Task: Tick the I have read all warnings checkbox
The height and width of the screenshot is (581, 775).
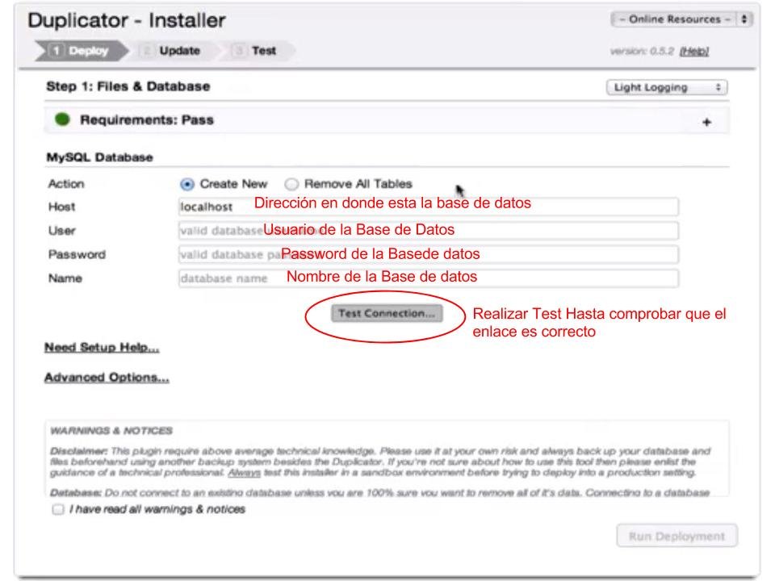Action: 58,509
